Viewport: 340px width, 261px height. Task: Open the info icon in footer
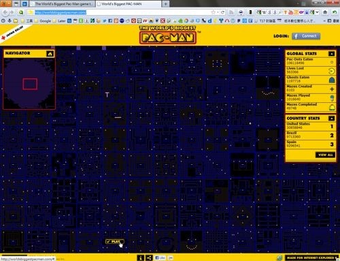140,258
